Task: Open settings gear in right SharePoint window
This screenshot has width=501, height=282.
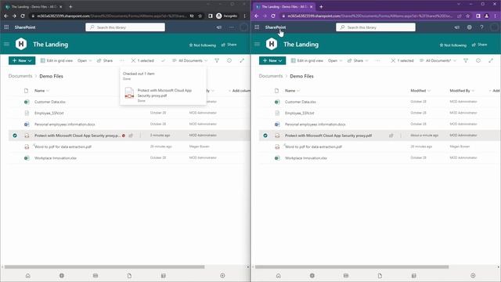Action: click(470, 27)
